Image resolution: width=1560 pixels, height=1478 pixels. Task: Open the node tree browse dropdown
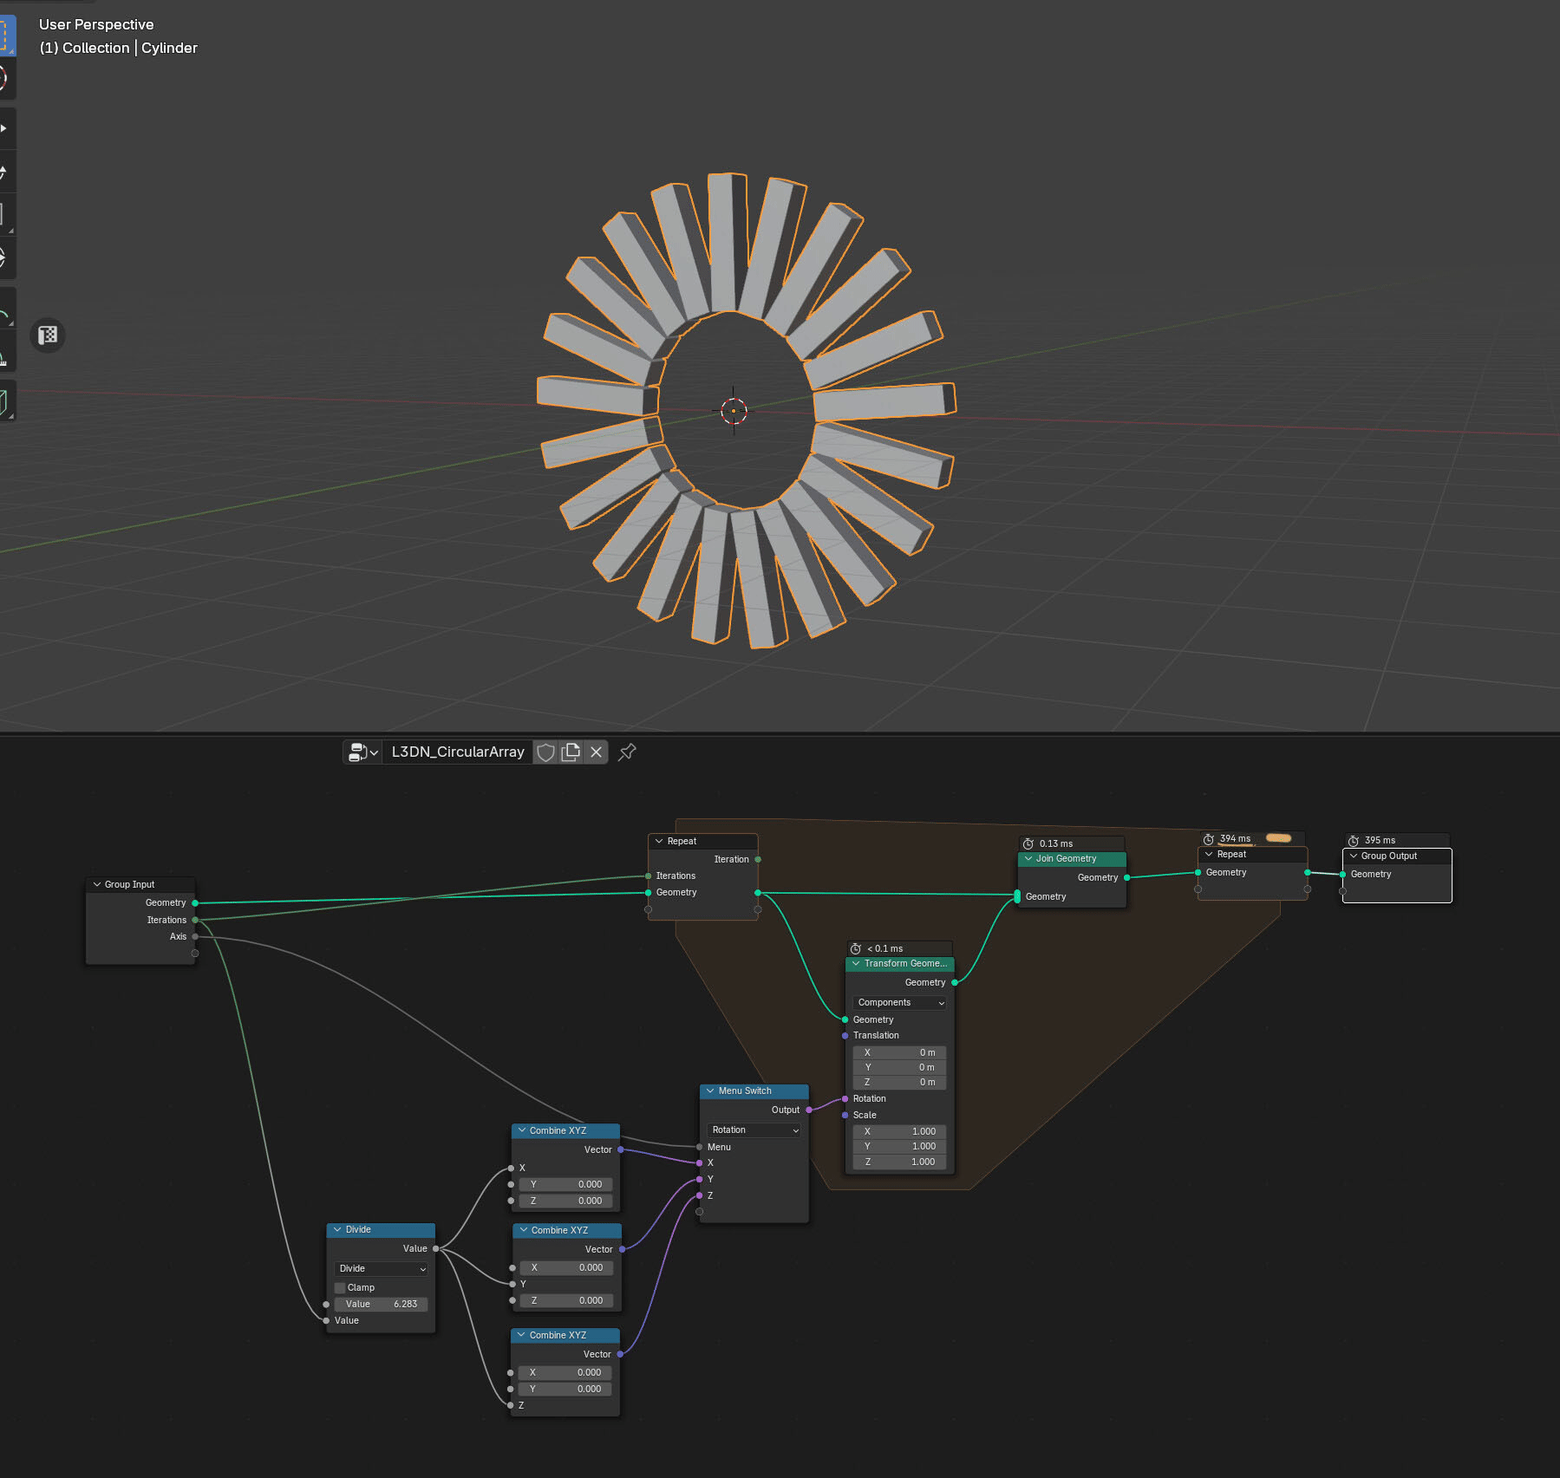[x=363, y=752]
